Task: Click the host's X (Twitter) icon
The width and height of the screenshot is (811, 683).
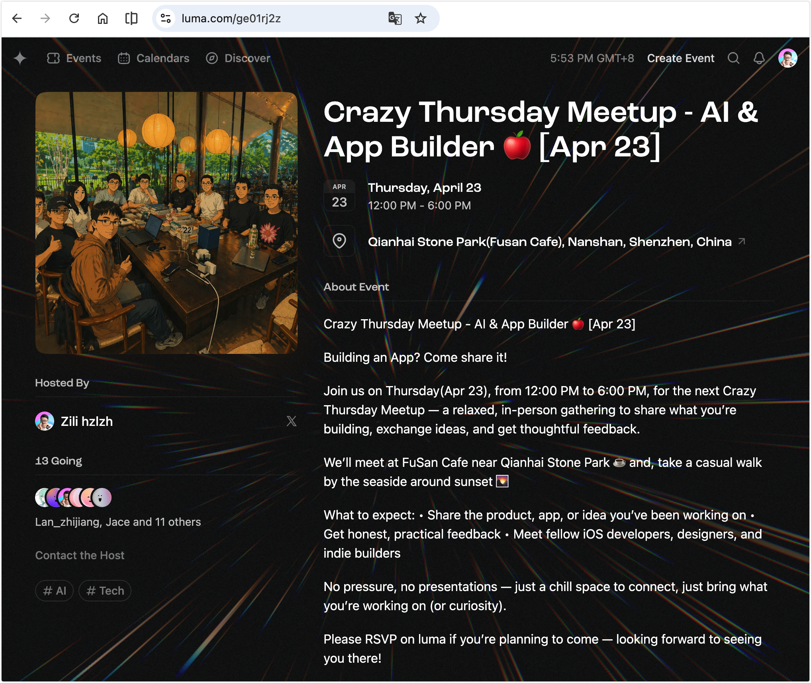Action: 291,421
